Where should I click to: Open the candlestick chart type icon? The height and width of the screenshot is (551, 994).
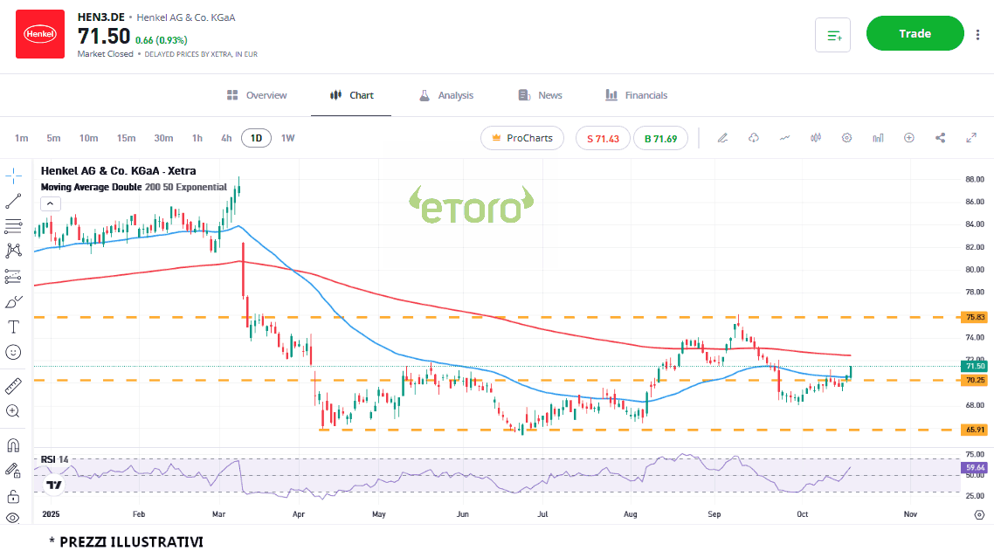(817, 138)
